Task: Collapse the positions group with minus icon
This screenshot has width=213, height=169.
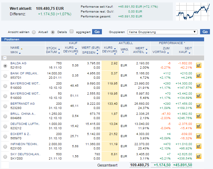Action: (x=5, y=58)
